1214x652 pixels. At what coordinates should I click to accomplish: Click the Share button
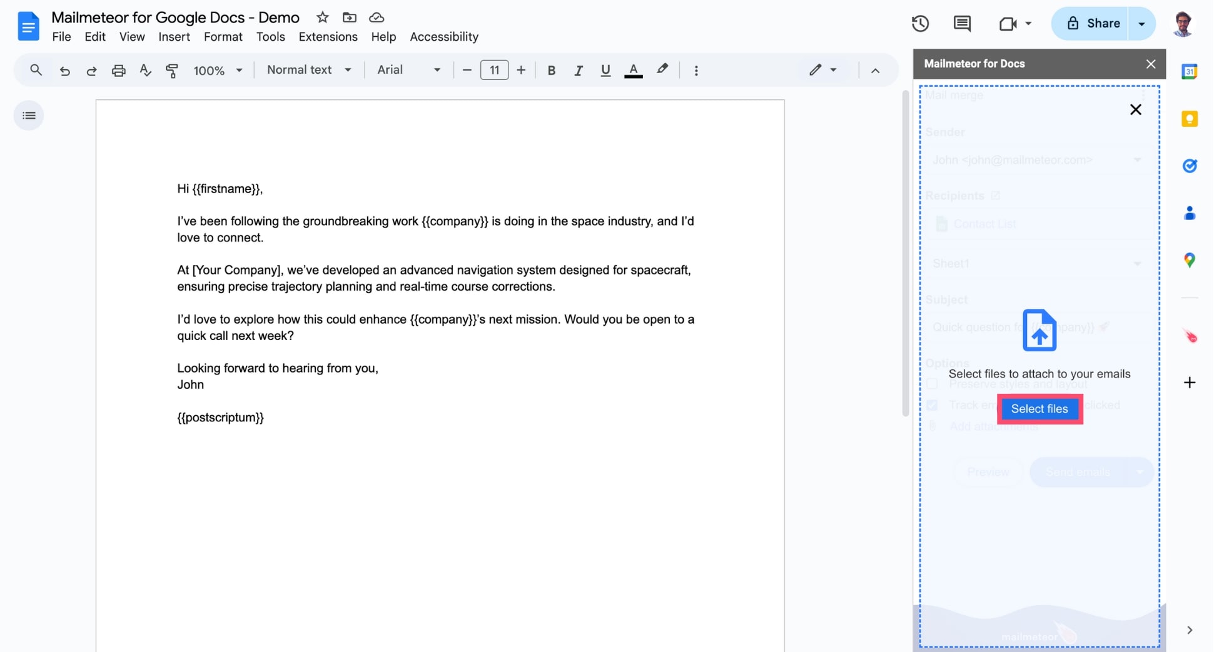1090,24
